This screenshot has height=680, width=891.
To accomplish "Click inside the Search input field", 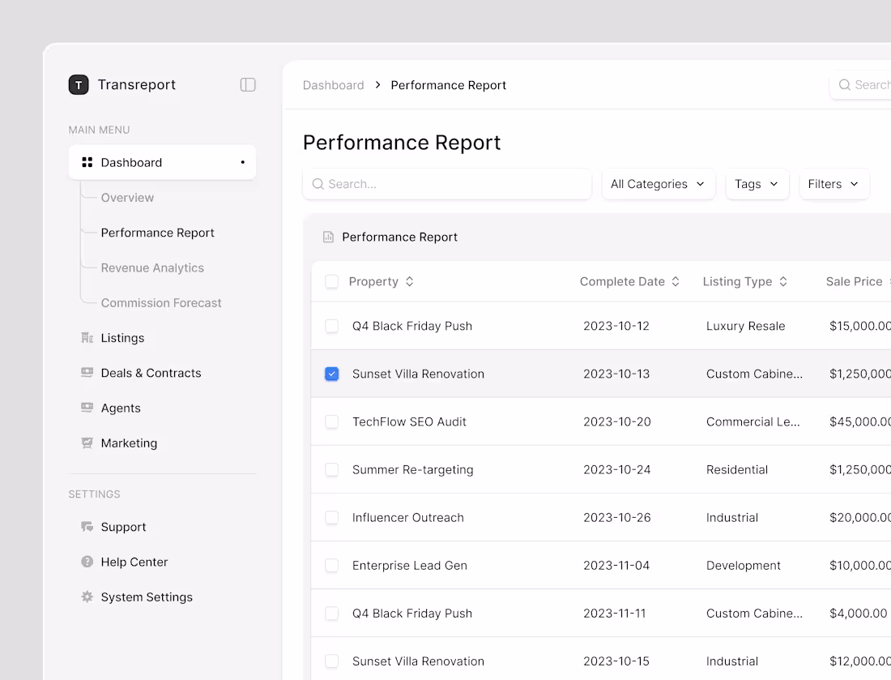I will coord(447,184).
